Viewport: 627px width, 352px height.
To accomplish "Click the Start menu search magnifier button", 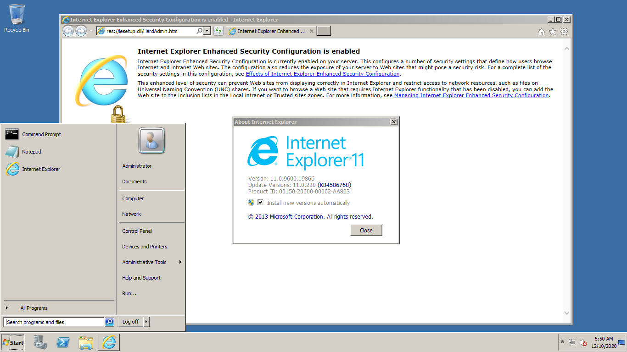I will click(109, 322).
